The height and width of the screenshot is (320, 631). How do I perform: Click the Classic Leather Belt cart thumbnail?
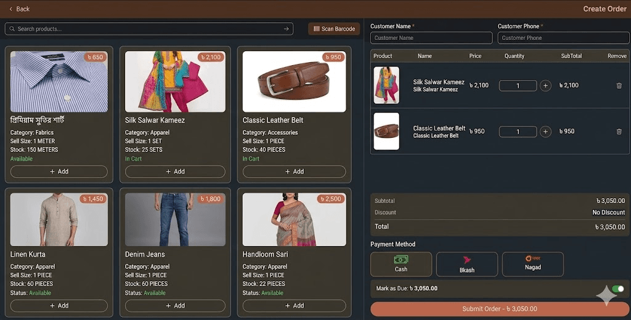click(386, 131)
